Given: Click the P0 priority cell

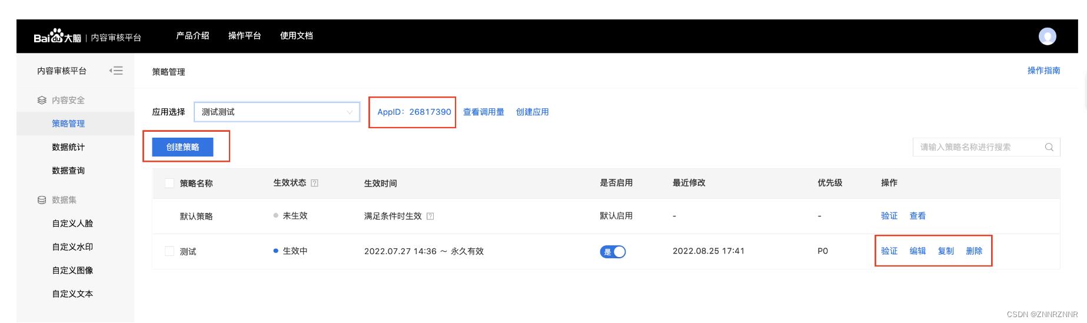Looking at the screenshot, I should point(823,251).
